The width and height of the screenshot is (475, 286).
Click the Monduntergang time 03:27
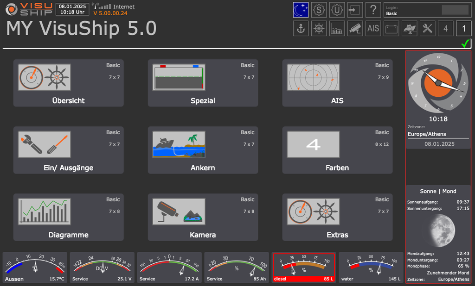pos(463,260)
